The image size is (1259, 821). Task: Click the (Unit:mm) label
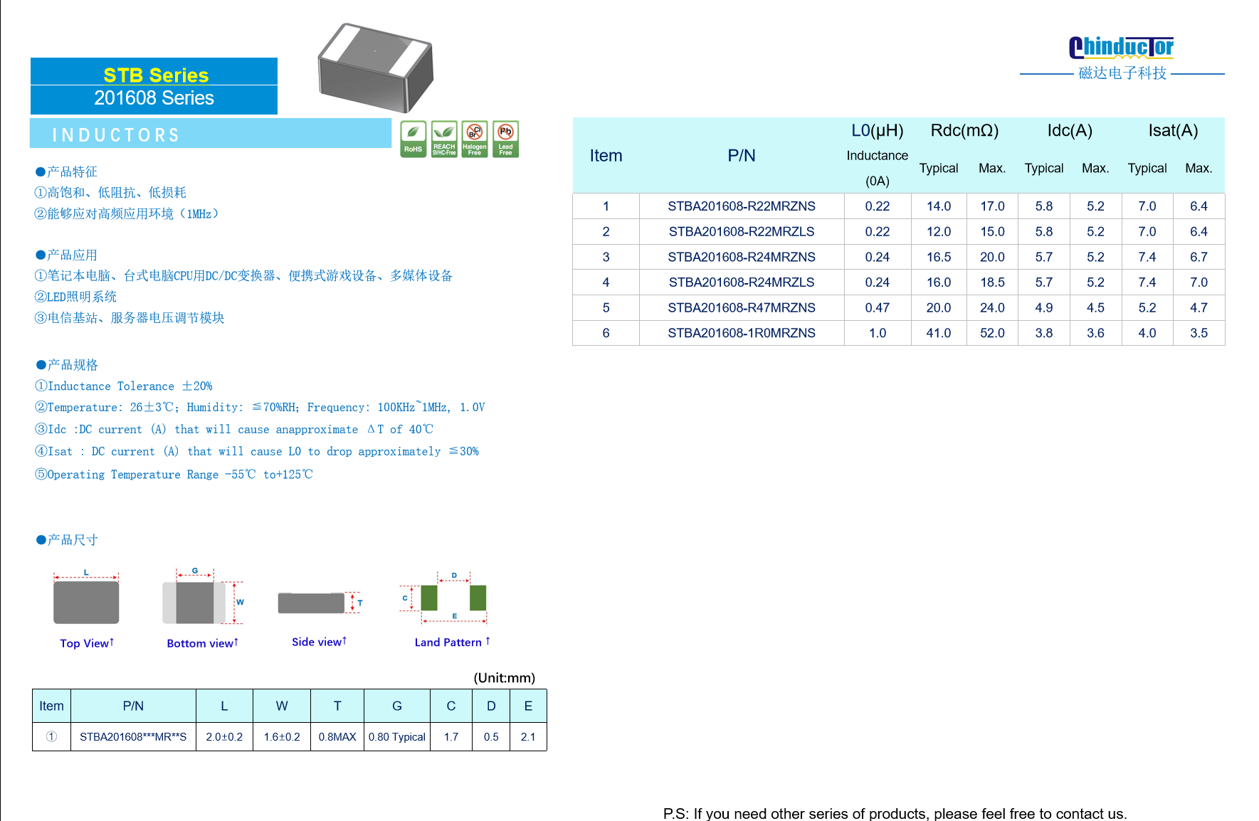[505, 678]
